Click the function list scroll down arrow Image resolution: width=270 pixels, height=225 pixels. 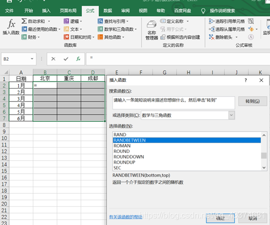click(x=264, y=167)
